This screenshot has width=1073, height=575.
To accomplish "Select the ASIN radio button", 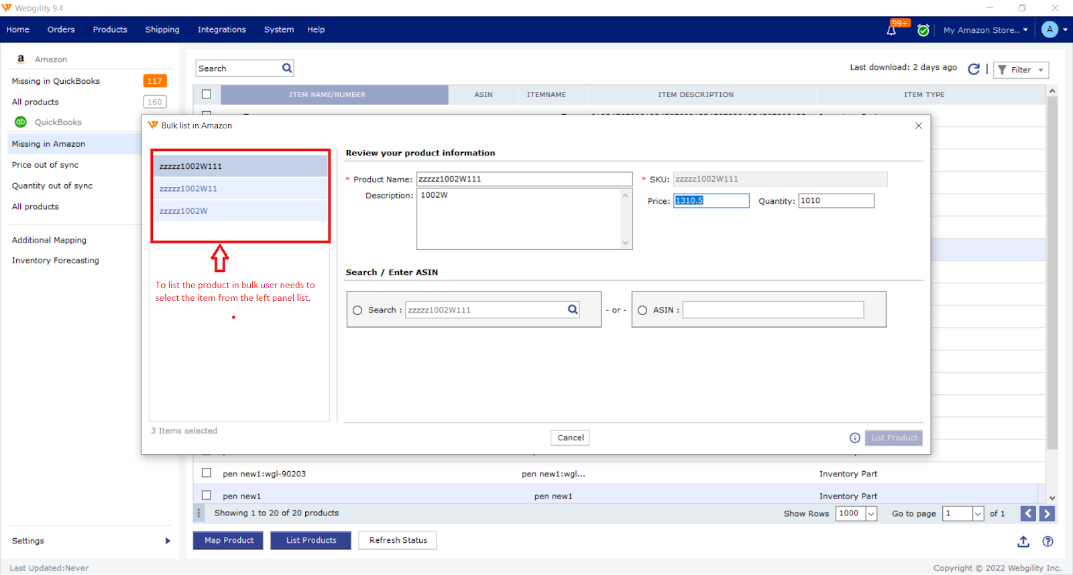I will coord(642,310).
